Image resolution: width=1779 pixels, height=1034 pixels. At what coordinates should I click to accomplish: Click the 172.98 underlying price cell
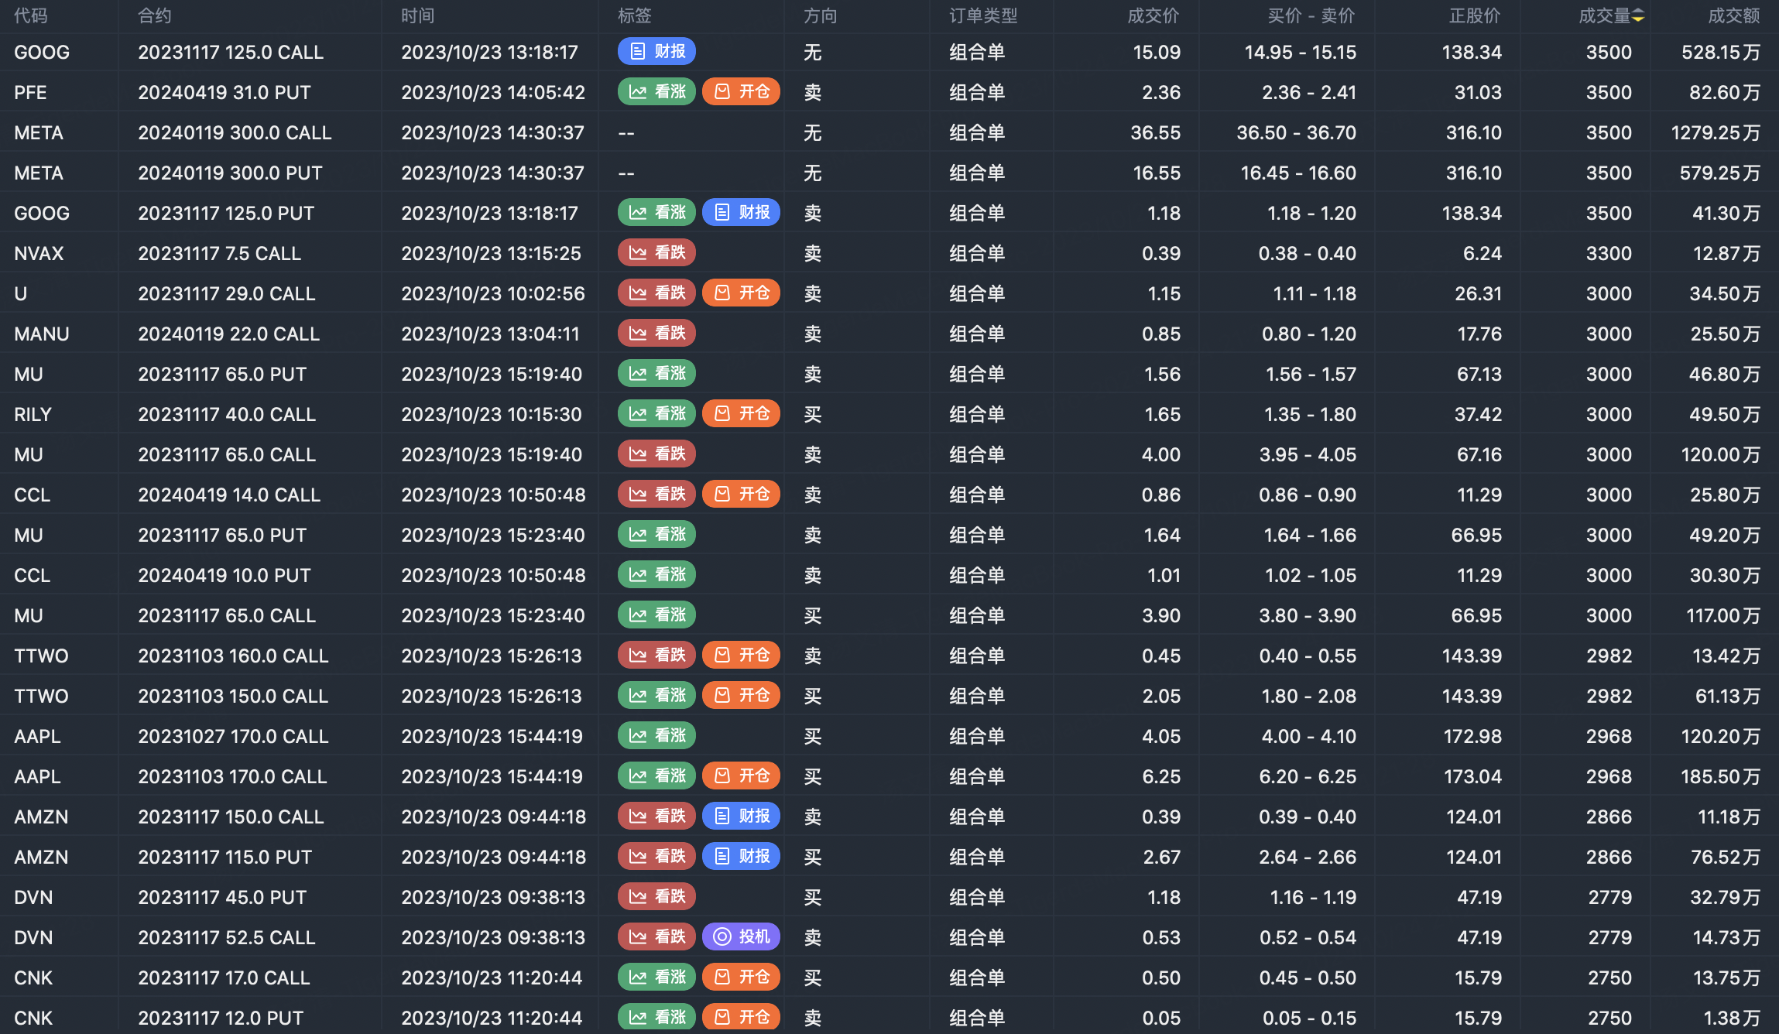coord(1472,737)
